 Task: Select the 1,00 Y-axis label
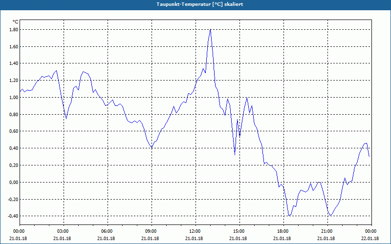[13, 97]
